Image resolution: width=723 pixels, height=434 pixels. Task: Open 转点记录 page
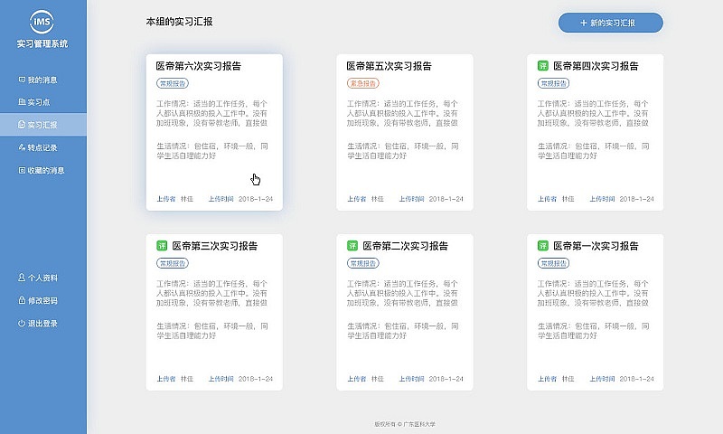(42, 147)
